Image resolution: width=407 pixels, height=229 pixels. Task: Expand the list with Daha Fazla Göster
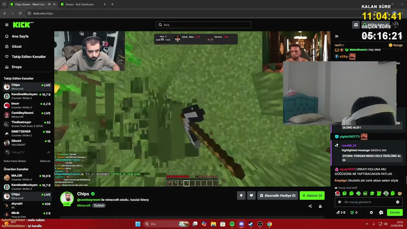[x=15, y=161]
